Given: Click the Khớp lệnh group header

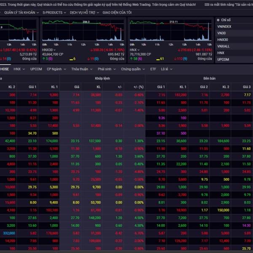Looking at the screenshot, I should [x=102, y=78].
